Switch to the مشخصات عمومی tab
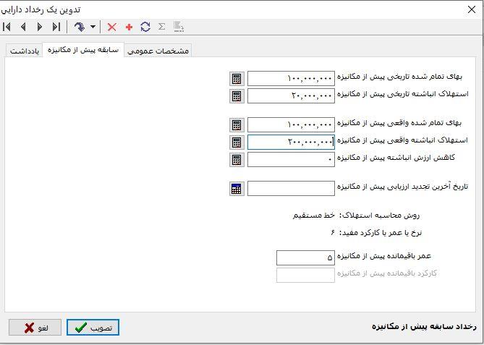The width and height of the screenshot is (484, 345). click(158, 51)
